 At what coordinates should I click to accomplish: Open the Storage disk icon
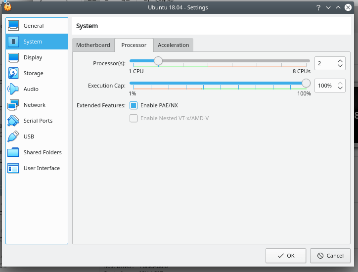point(13,73)
